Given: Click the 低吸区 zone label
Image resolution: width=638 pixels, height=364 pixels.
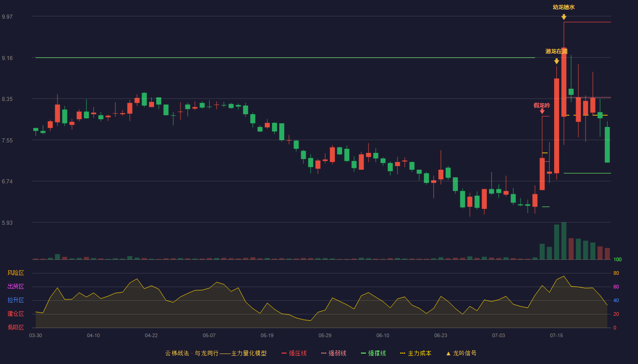Looking at the screenshot, I should pos(16,328).
